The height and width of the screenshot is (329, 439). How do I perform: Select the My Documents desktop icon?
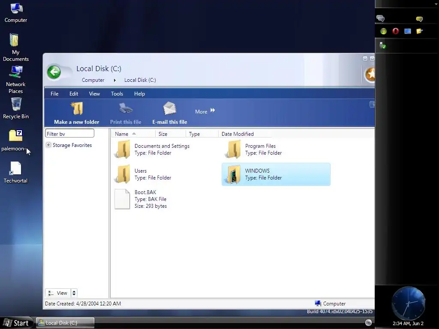[16, 47]
